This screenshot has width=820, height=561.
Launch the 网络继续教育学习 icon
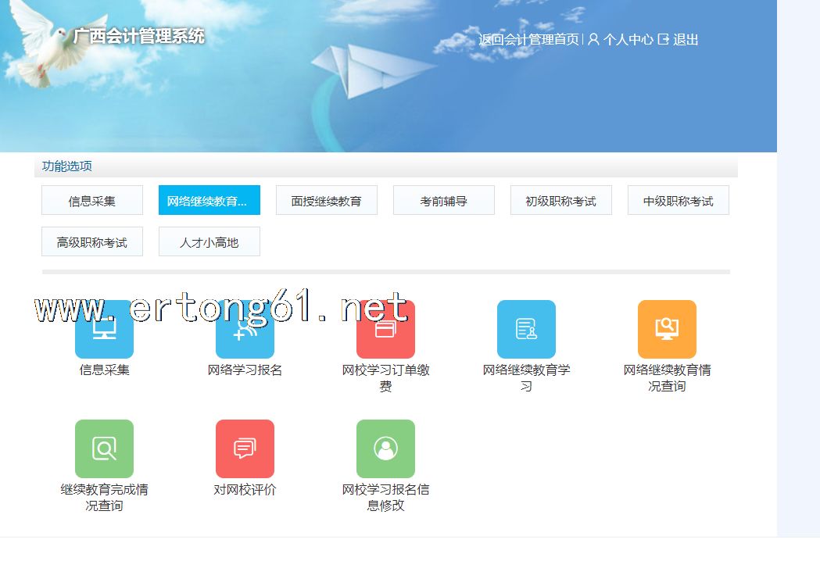coord(526,330)
